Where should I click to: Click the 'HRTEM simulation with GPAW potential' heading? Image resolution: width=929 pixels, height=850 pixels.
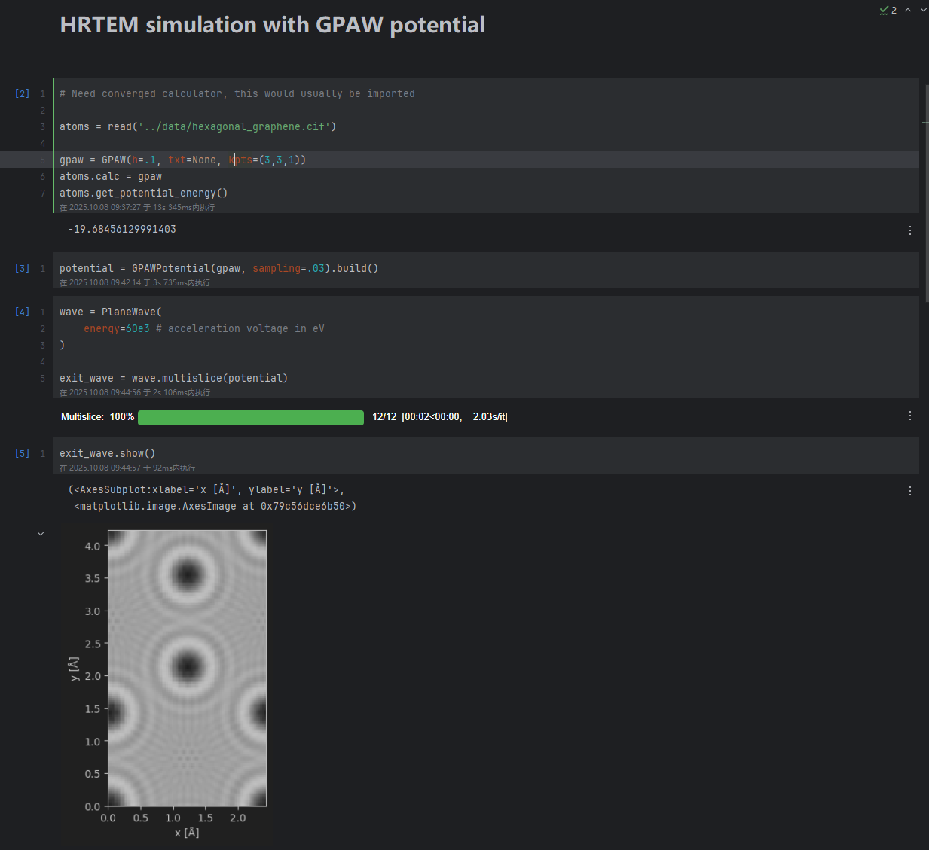(272, 25)
